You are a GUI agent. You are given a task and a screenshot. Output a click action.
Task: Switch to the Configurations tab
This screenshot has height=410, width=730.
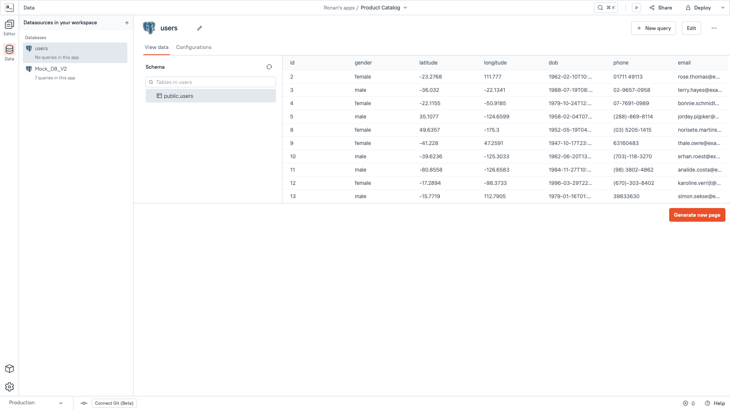[194, 47]
